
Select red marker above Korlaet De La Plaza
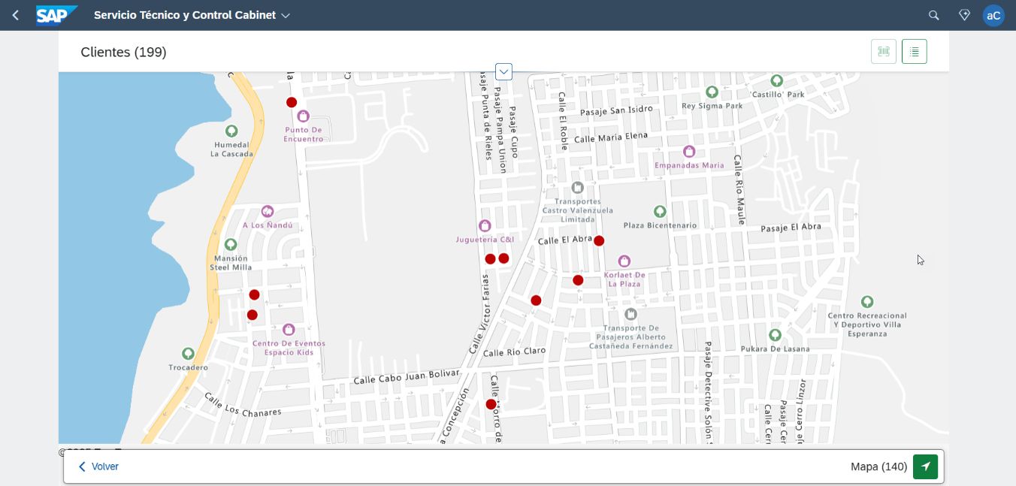click(x=578, y=280)
